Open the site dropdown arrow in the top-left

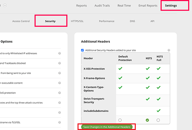tap(5, 5)
